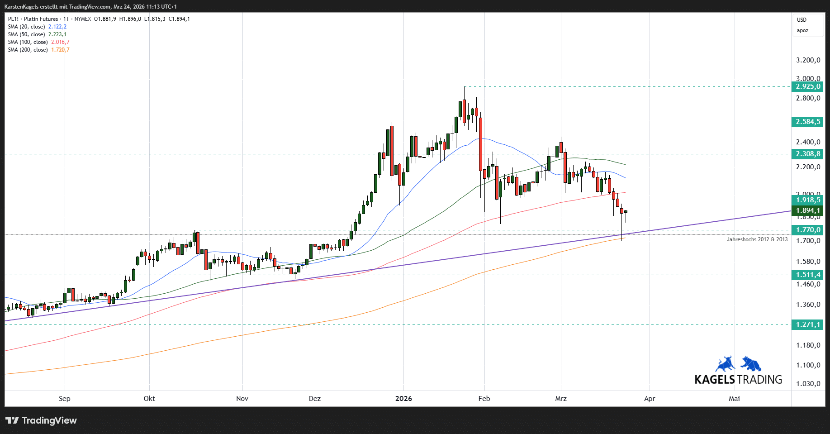Image resolution: width=830 pixels, height=434 pixels.
Task: Select the SMA (200, close) legend entry
Action: [28, 50]
